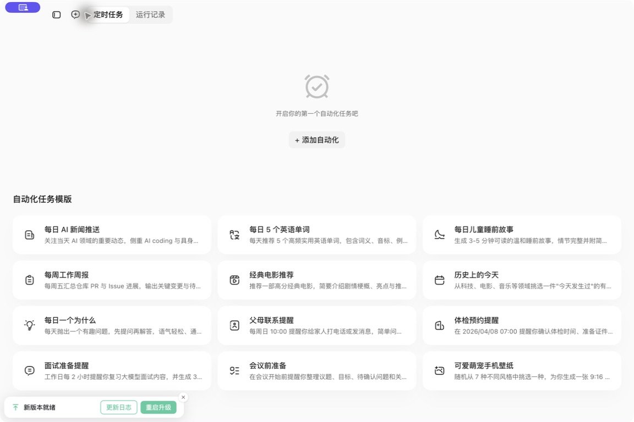This screenshot has width=634, height=422.
Task: Click the 会议前准备 checklist icon
Action: point(234,370)
